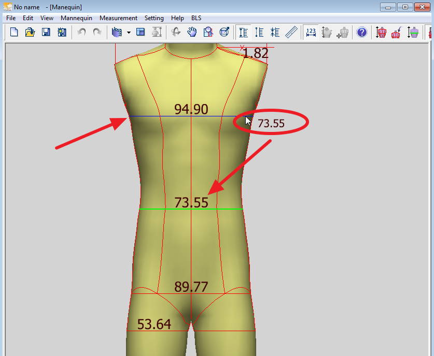Save the file with the floppy disk icon
This screenshot has height=356, width=434.
(46, 32)
